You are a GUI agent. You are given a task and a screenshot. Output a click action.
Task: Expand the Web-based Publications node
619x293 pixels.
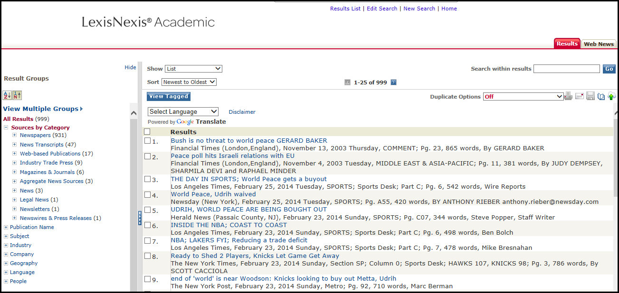pos(15,154)
